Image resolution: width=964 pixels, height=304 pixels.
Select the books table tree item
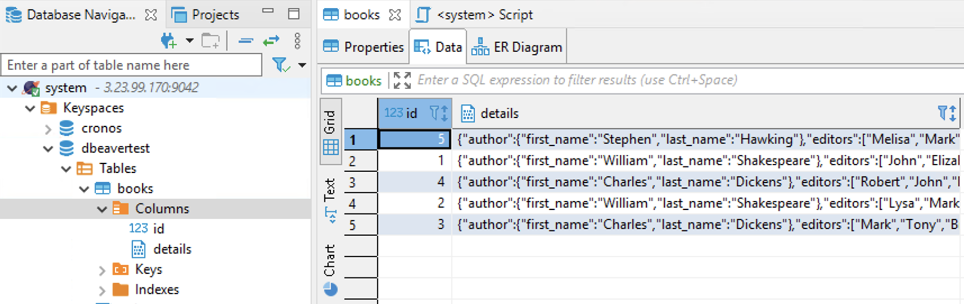pyautogui.click(x=135, y=189)
